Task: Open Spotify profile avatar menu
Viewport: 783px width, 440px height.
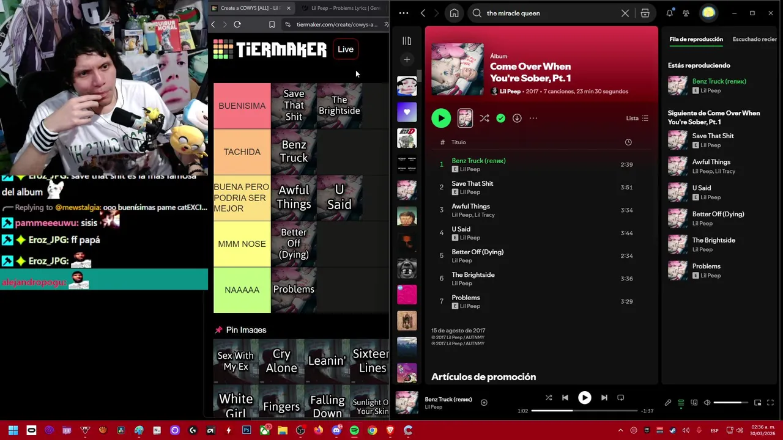Action: (708, 13)
